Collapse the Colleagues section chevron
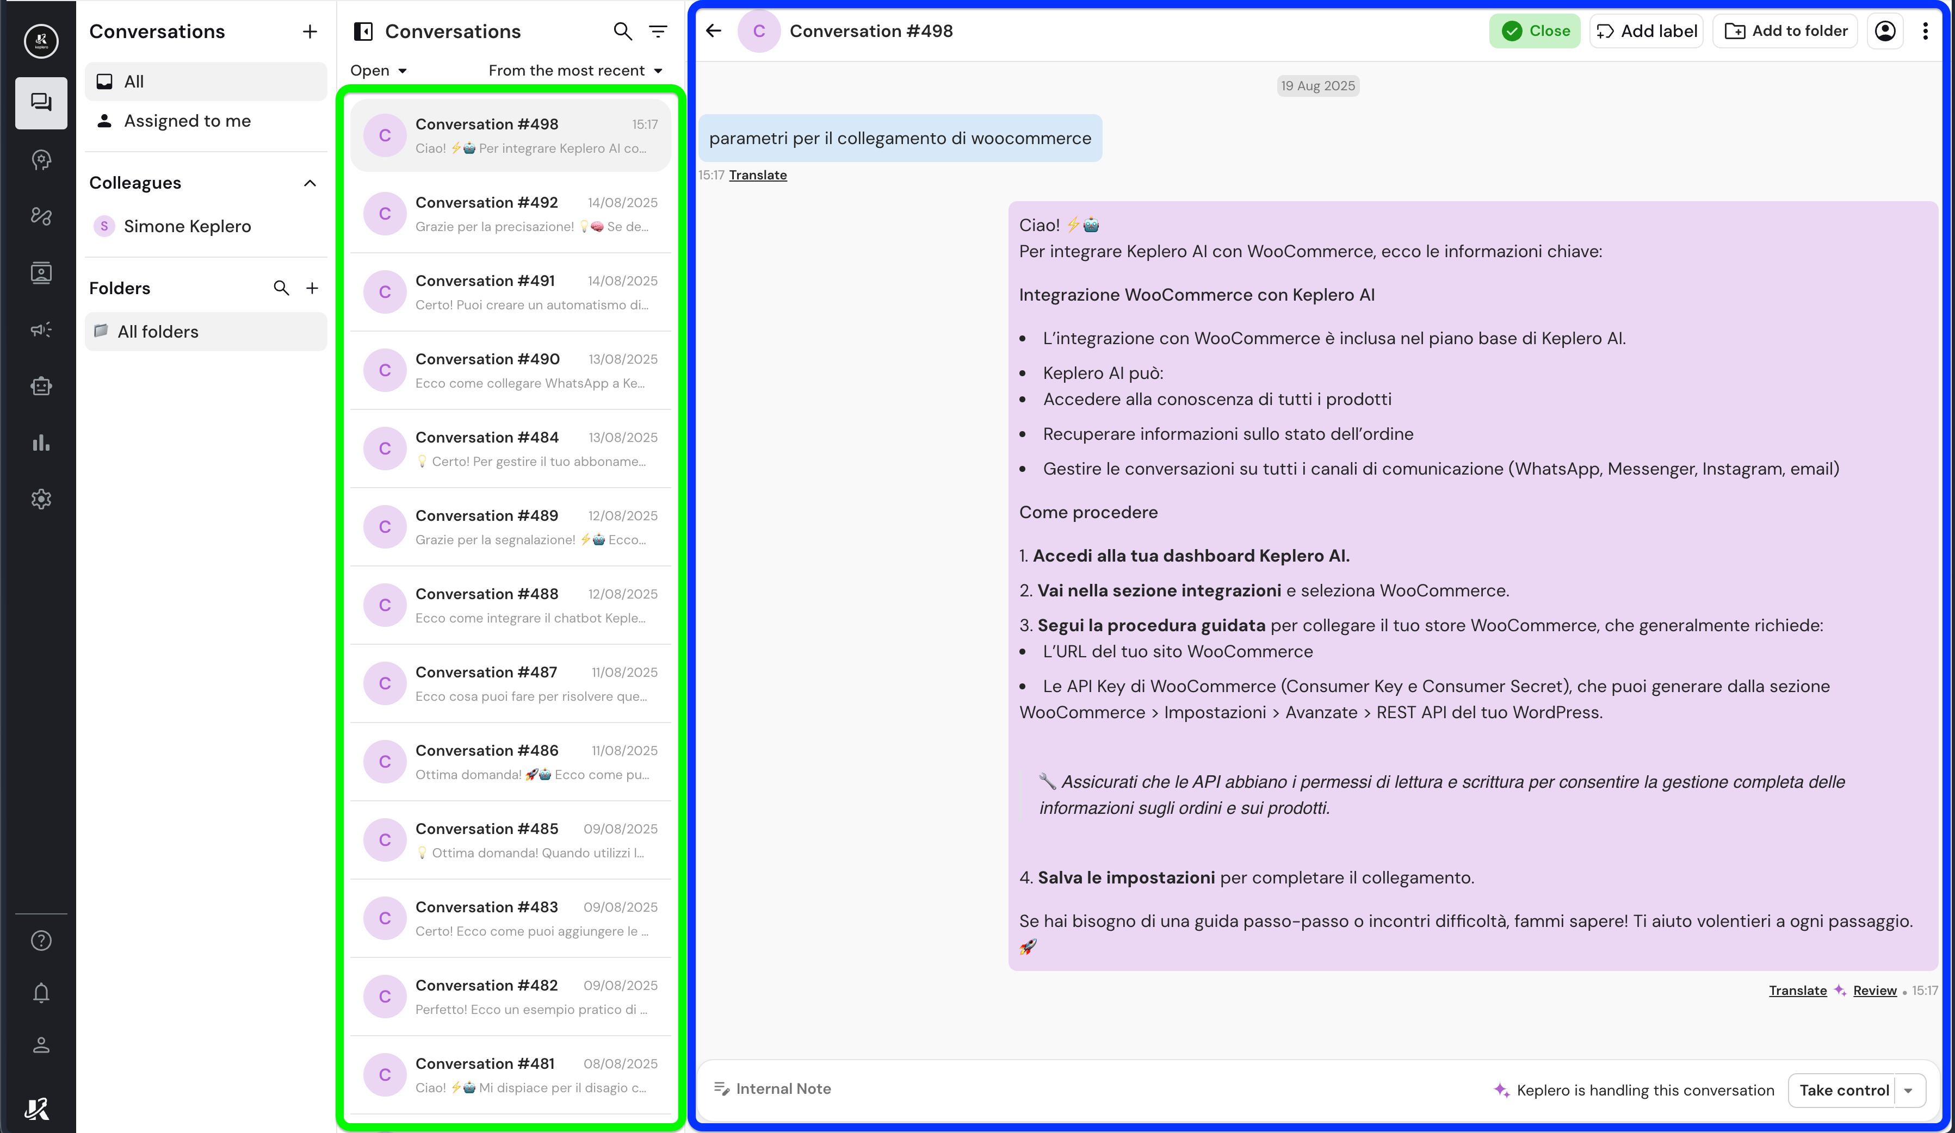This screenshot has height=1133, width=1955. click(310, 183)
